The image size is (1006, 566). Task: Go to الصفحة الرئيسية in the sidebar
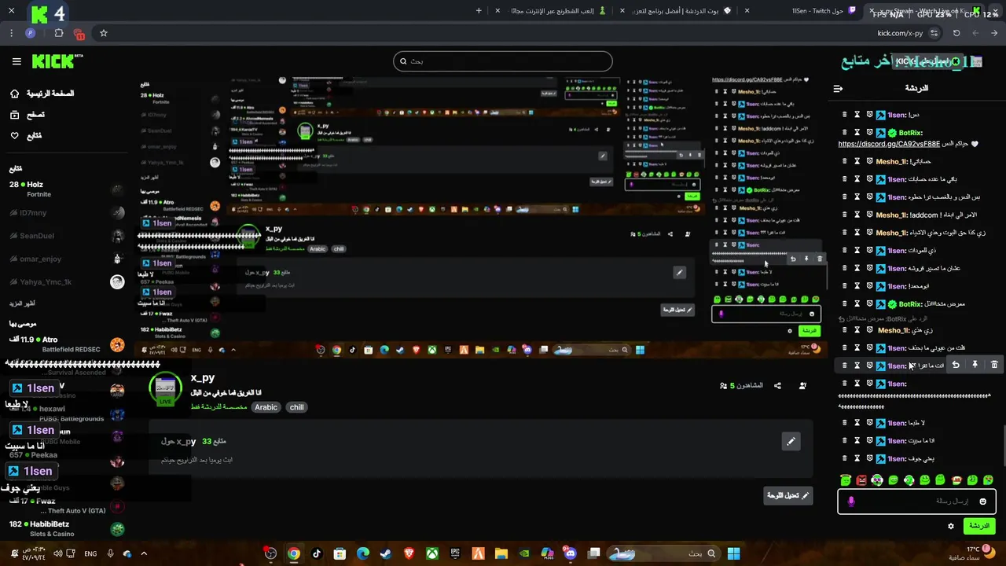tap(43, 94)
